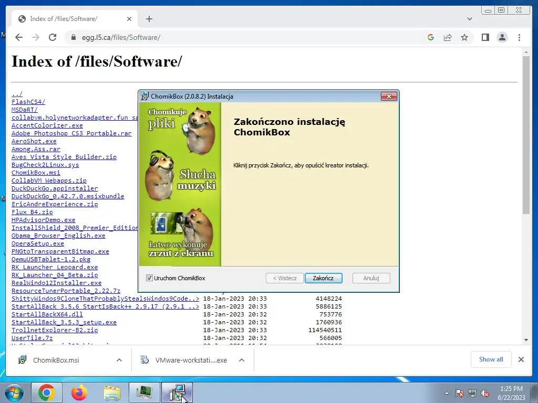Launch Firefox from taskbar
This screenshot has height=403, width=538.
pos(79,393)
